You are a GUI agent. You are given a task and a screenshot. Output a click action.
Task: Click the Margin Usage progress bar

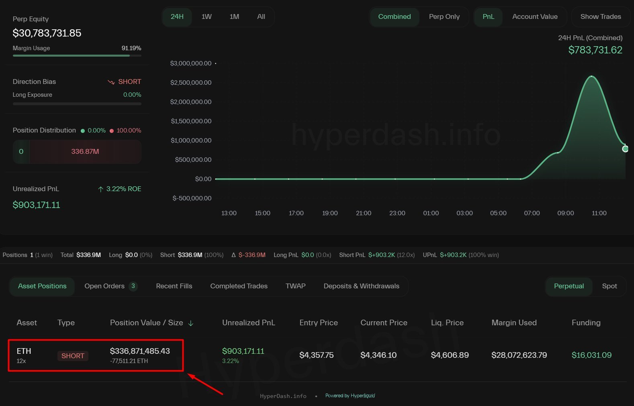tap(77, 55)
